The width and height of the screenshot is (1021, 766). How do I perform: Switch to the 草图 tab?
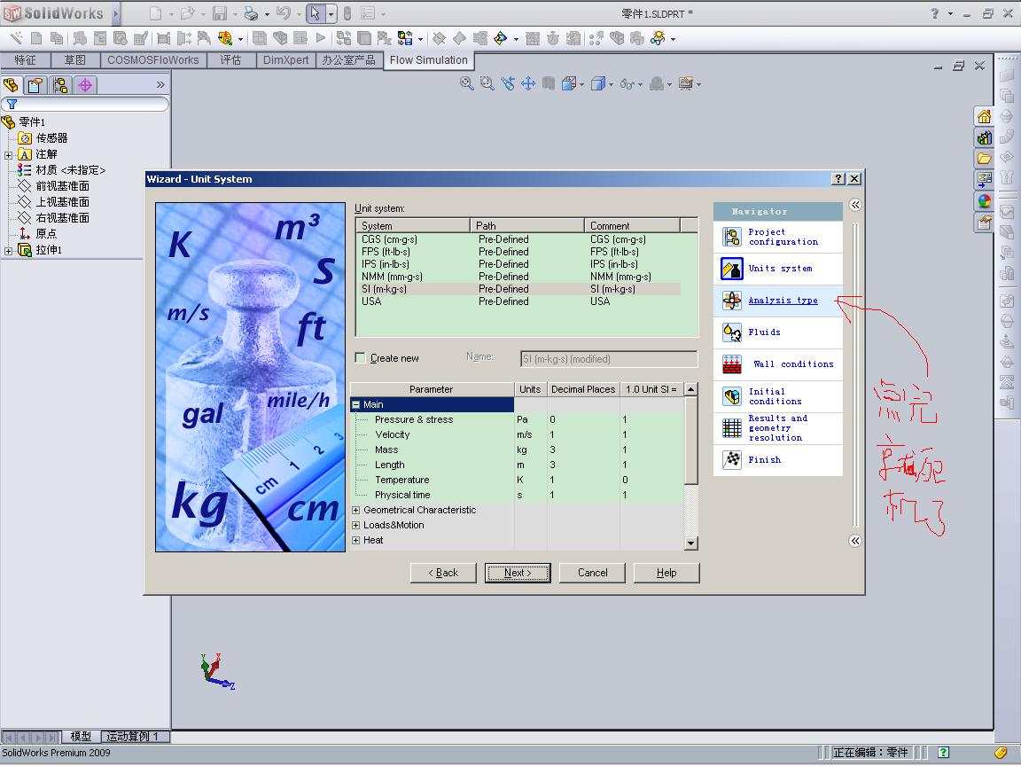pos(74,60)
